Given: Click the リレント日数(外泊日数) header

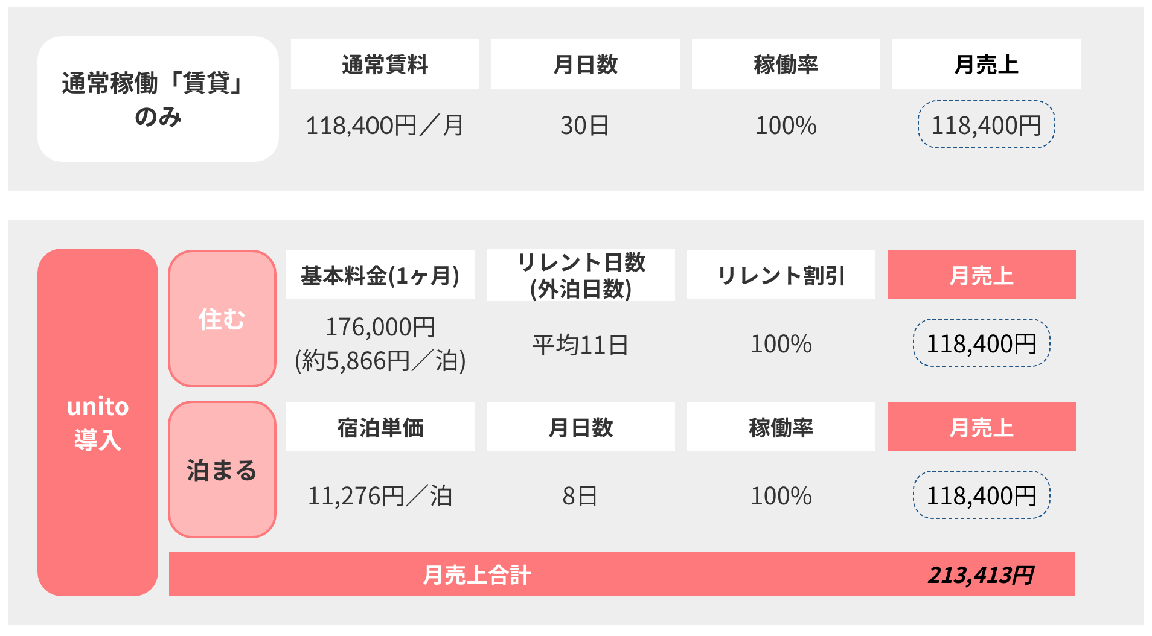Looking at the screenshot, I should pos(580,275).
